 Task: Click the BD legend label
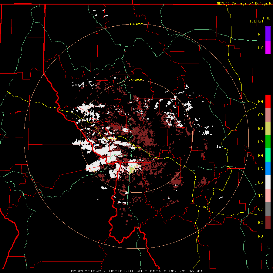260,129
